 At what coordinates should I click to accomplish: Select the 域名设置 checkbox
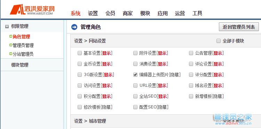[191, 86]
